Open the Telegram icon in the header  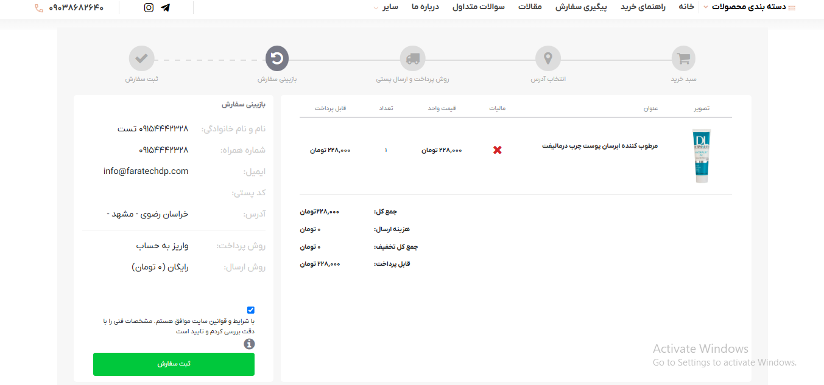(x=165, y=9)
